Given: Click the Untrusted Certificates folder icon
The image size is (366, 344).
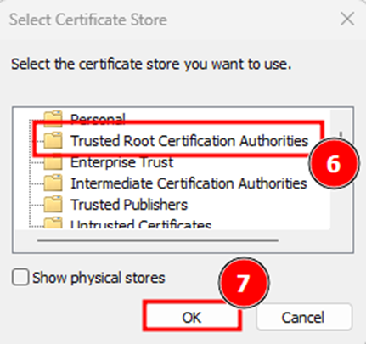Looking at the screenshot, I should point(53,223).
